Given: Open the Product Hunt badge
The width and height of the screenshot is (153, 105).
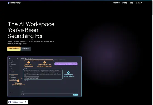Looking at the screenshot, I should tap(18, 102).
